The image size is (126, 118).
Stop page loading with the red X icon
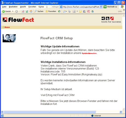pos(23,11)
